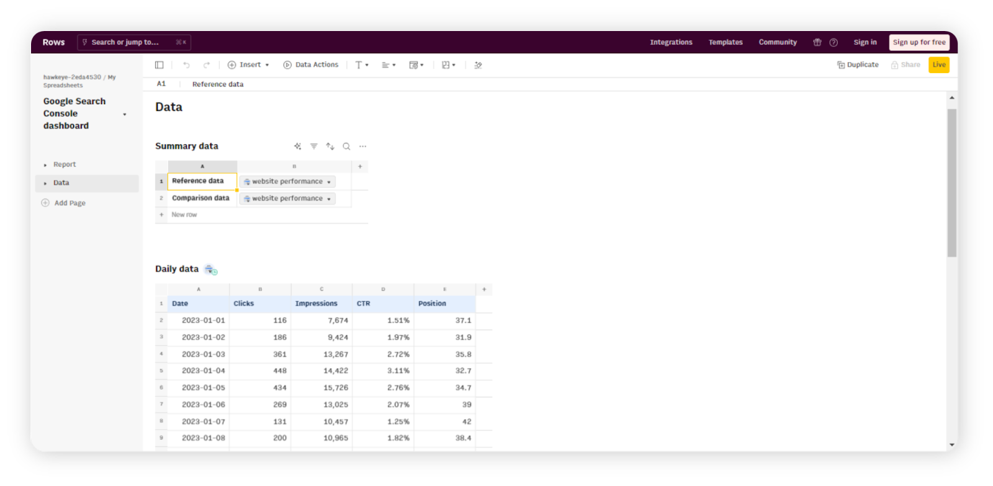Open the table layout dropdown
Viewport: 993px width, 486px height.
(x=449, y=65)
